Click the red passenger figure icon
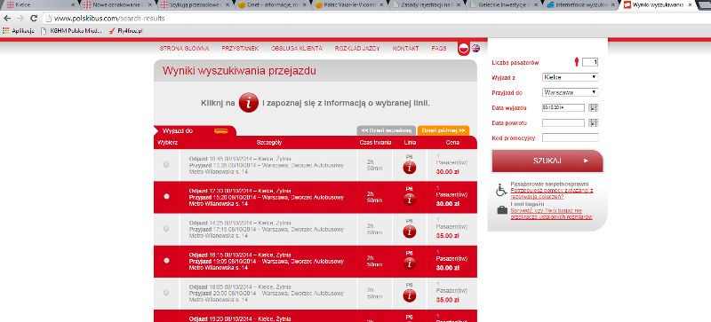 [x=577, y=62]
